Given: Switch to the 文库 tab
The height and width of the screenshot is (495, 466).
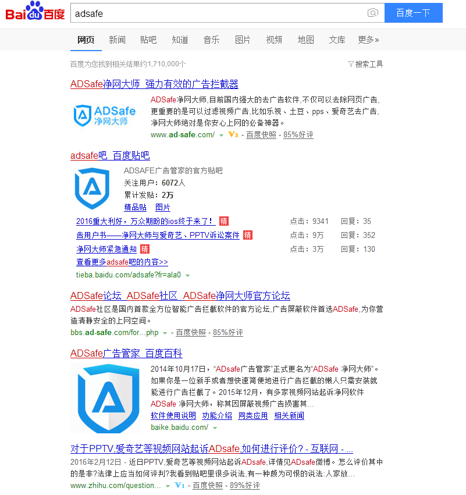Looking at the screenshot, I should click(337, 40).
